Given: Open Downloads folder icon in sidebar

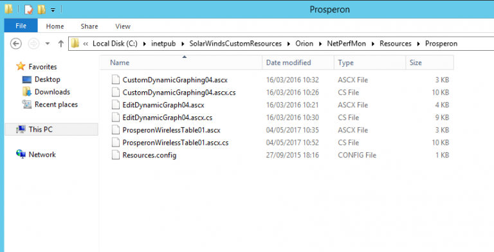Looking at the screenshot, I should (x=27, y=92).
